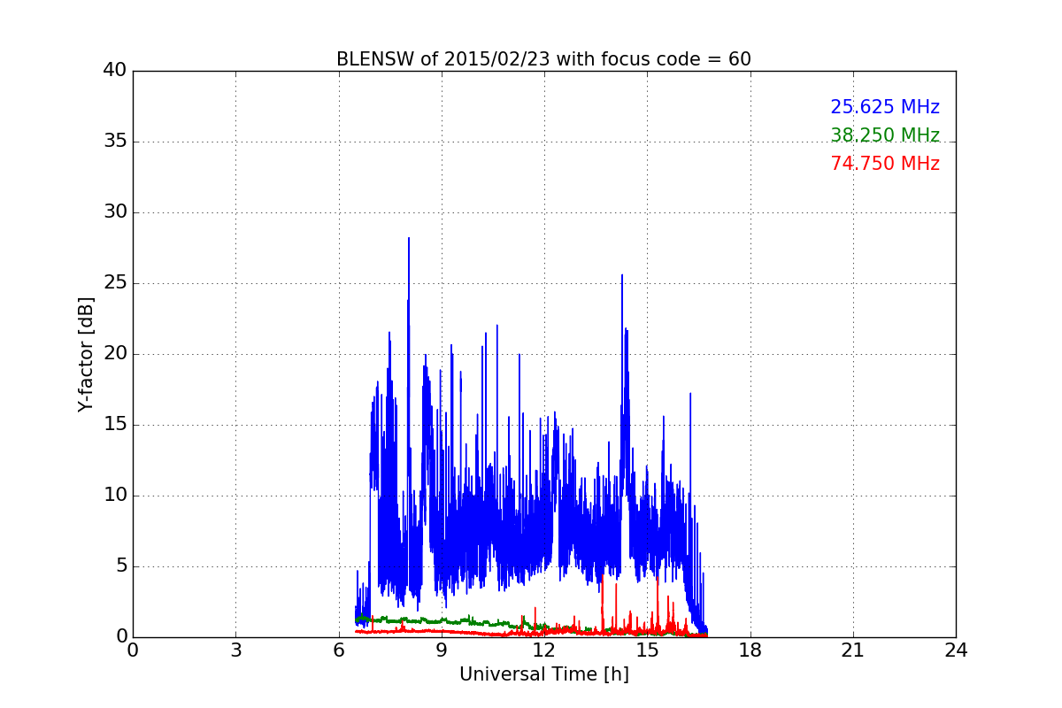The width and height of the screenshot is (1062, 708).
Task: Click the x-axis tick label '18'
Action: [x=750, y=650]
